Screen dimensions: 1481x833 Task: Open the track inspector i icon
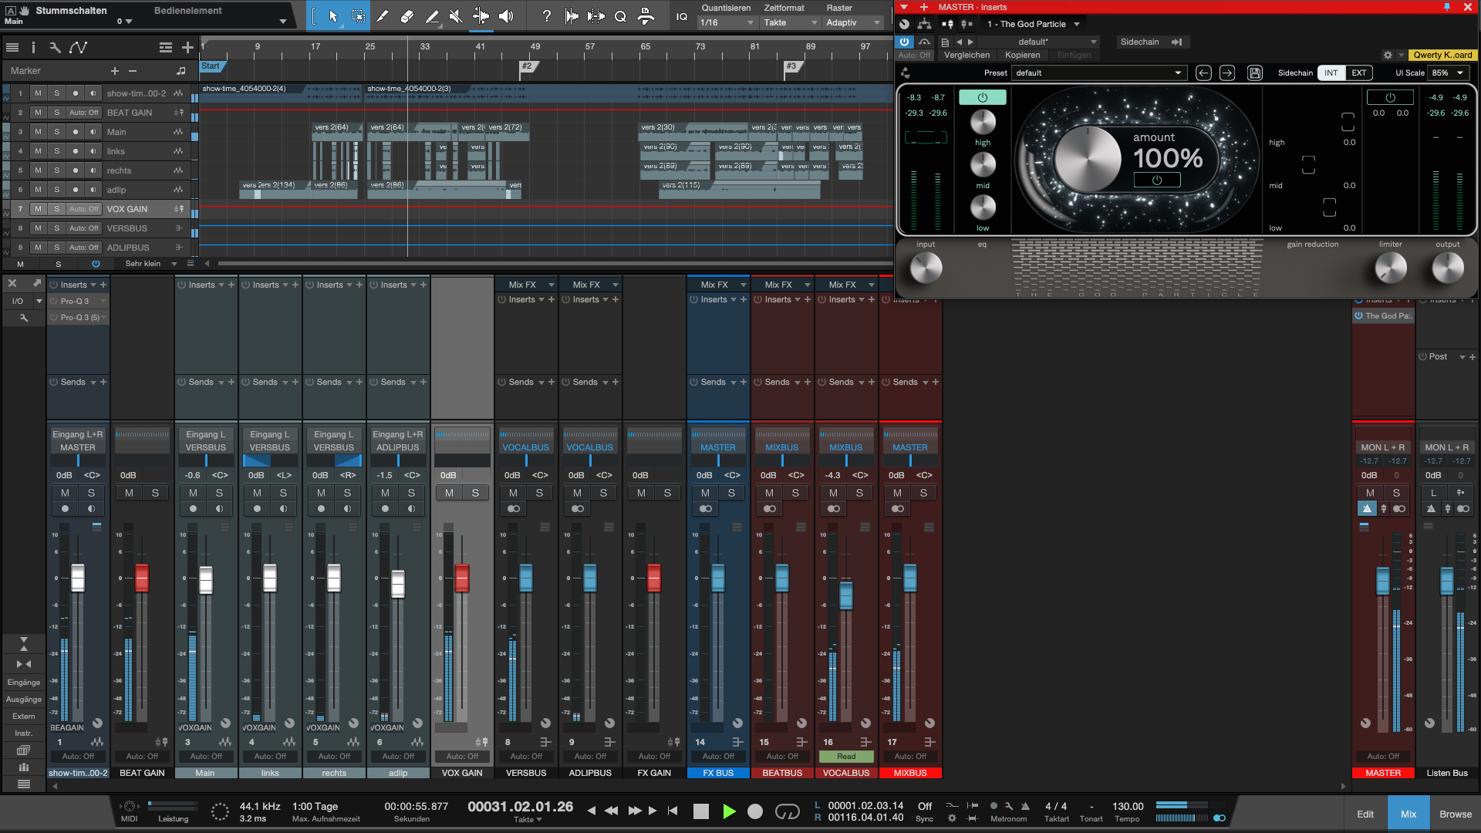pyautogui.click(x=33, y=48)
